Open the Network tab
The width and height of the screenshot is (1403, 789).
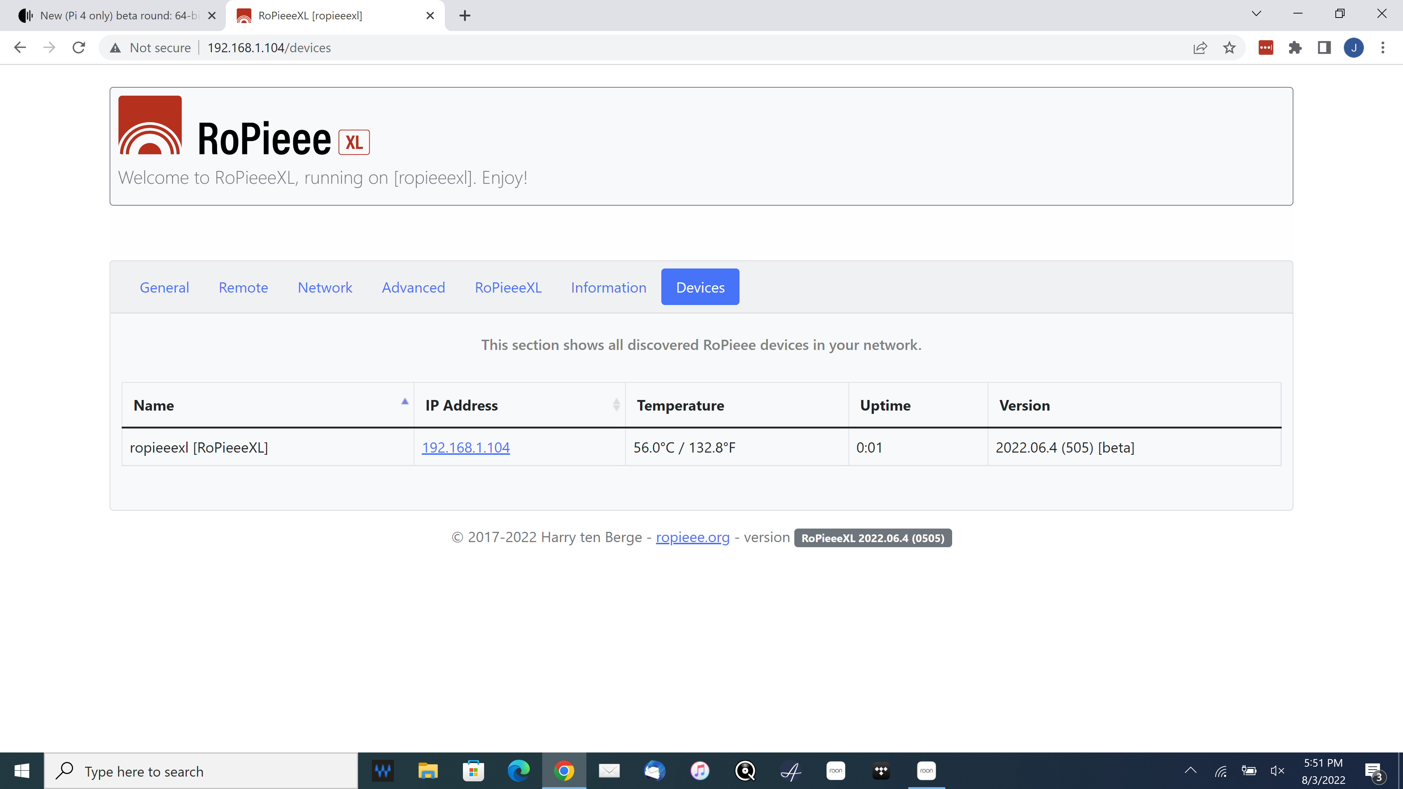[324, 287]
